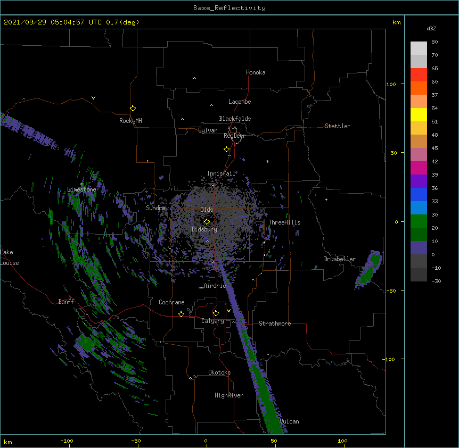This screenshot has height=448, width=459.
Task: Pick the dark green 20 dBZ legend swatch
Action: pyautogui.click(x=419, y=234)
